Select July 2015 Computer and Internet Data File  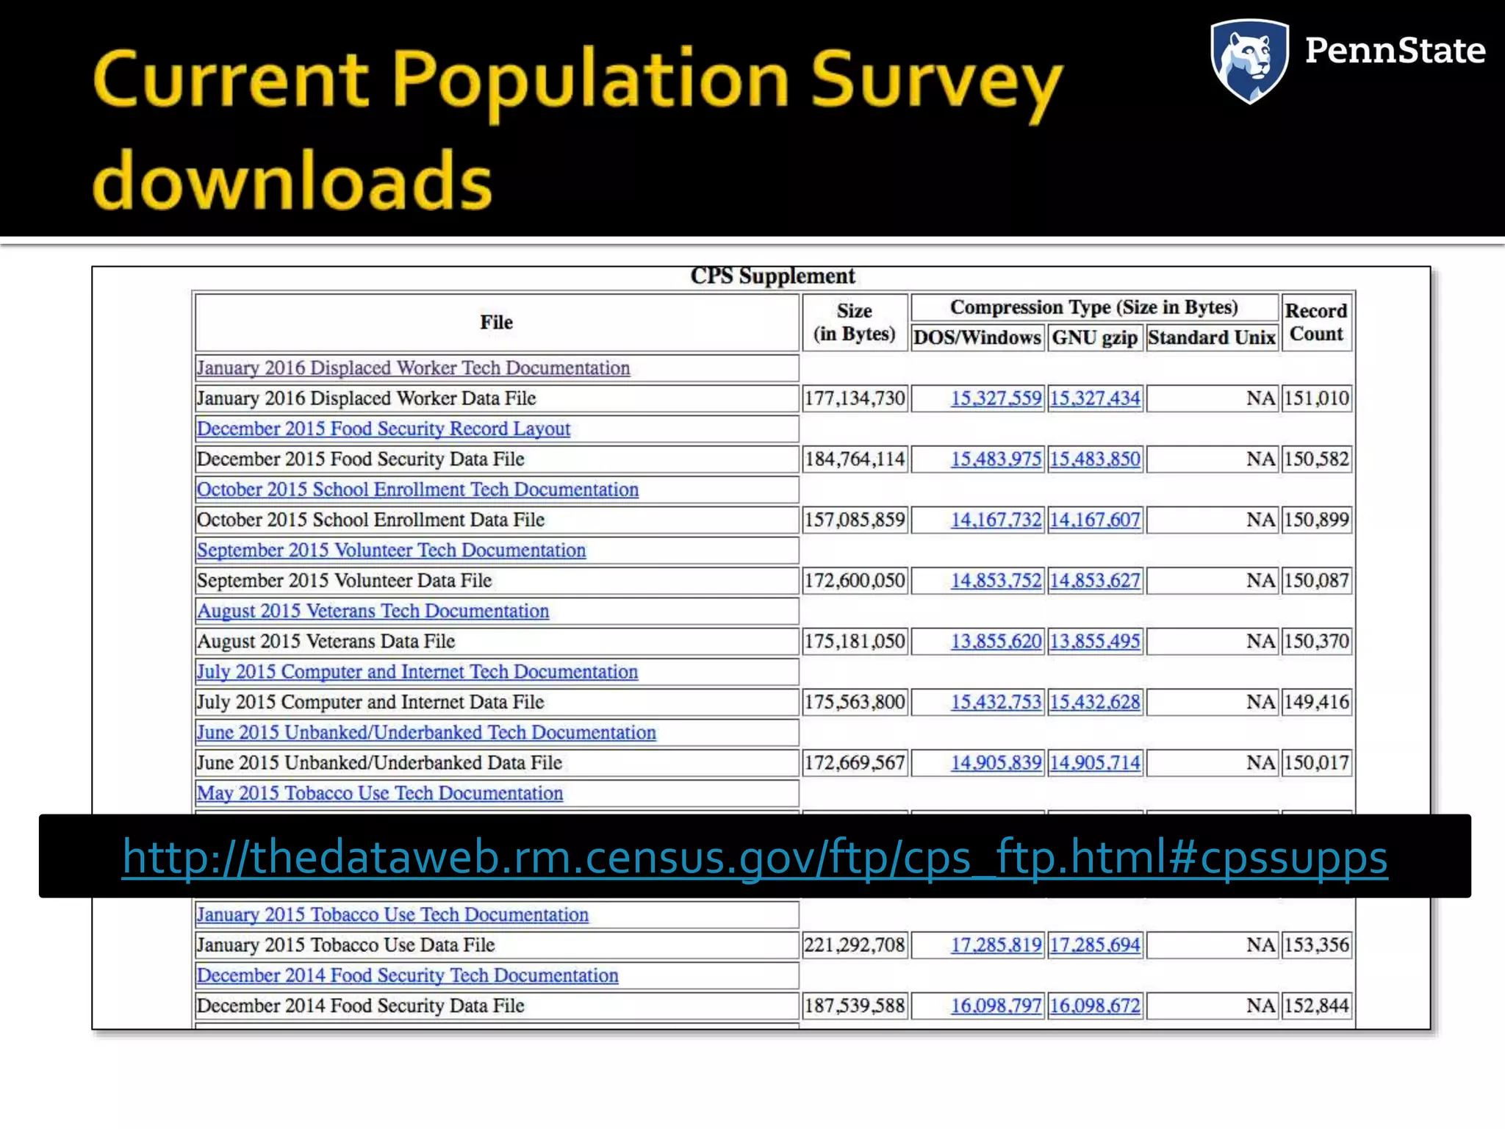click(x=370, y=702)
